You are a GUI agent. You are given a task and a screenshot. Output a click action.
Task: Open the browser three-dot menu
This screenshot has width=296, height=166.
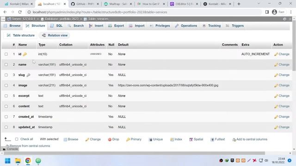click(x=291, y=12)
